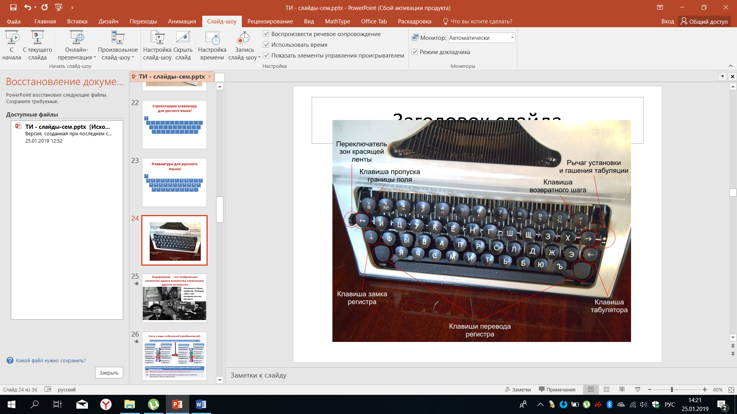Open Настройка слайд-шоу settings
Screen dimensions: 737x414
click(x=157, y=45)
